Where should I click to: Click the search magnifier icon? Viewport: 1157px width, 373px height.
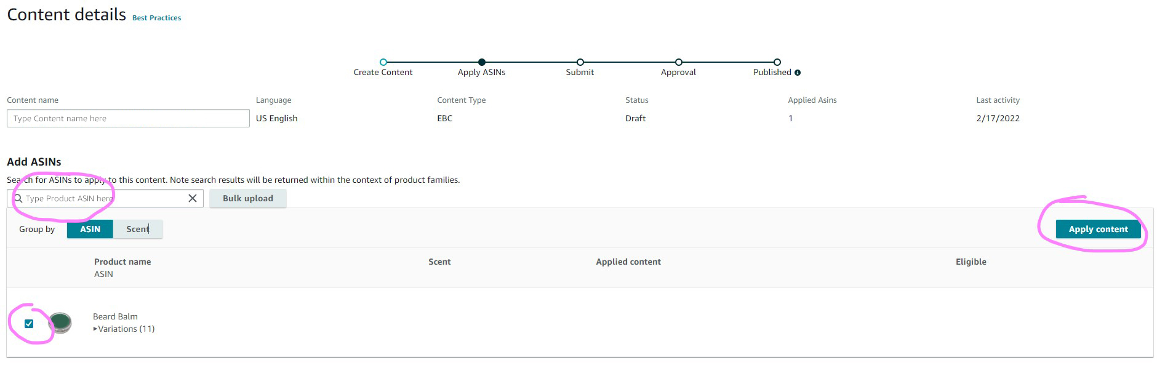18,198
